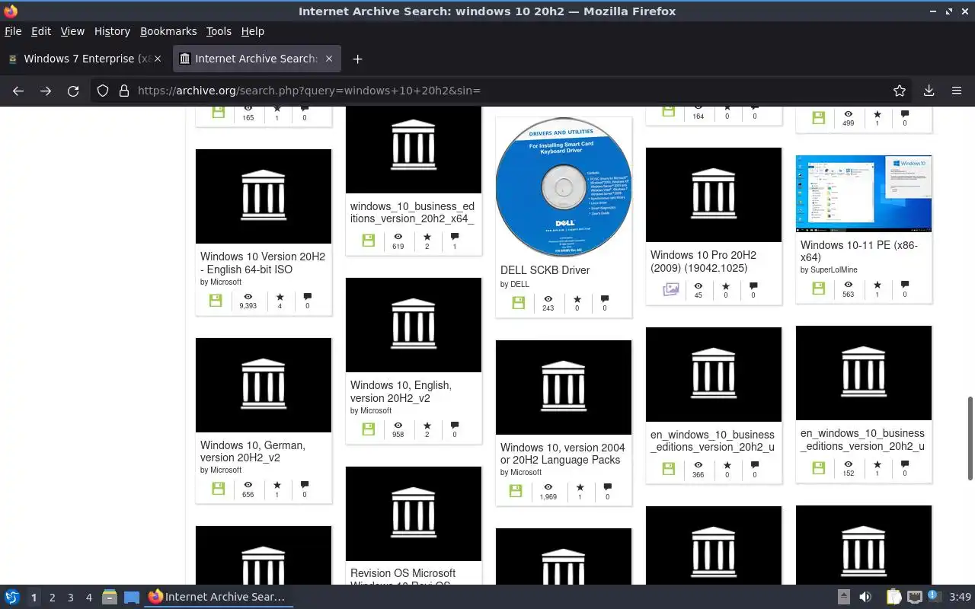Viewport: 975px width, 609px height.
Task: Click '1,969' view count text
Action: coord(548,497)
